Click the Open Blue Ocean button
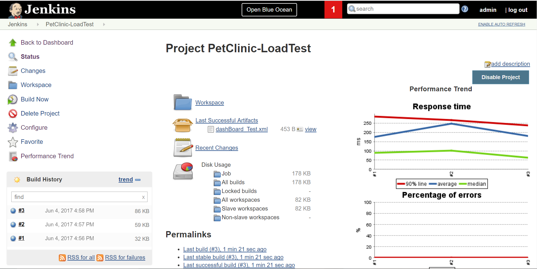The width and height of the screenshot is (537, 269). 269,10
